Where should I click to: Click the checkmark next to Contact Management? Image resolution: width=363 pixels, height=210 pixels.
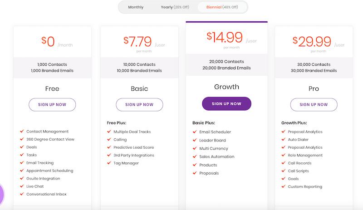22,131
